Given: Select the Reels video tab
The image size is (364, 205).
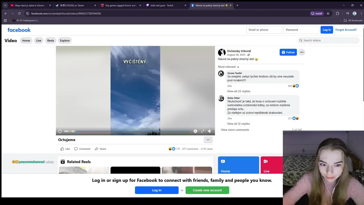Looking at the screenshot, I should coord(51,40).
